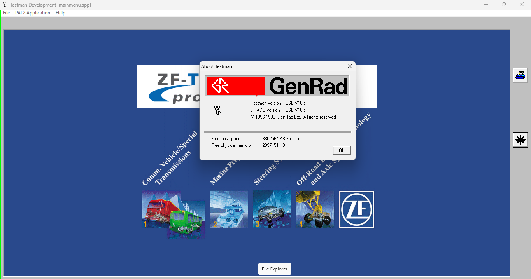Click the '2097151 KB' memory value

click(x=273, y=145)
